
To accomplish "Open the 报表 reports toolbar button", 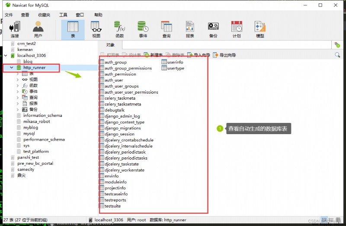I will pos(190,29).
